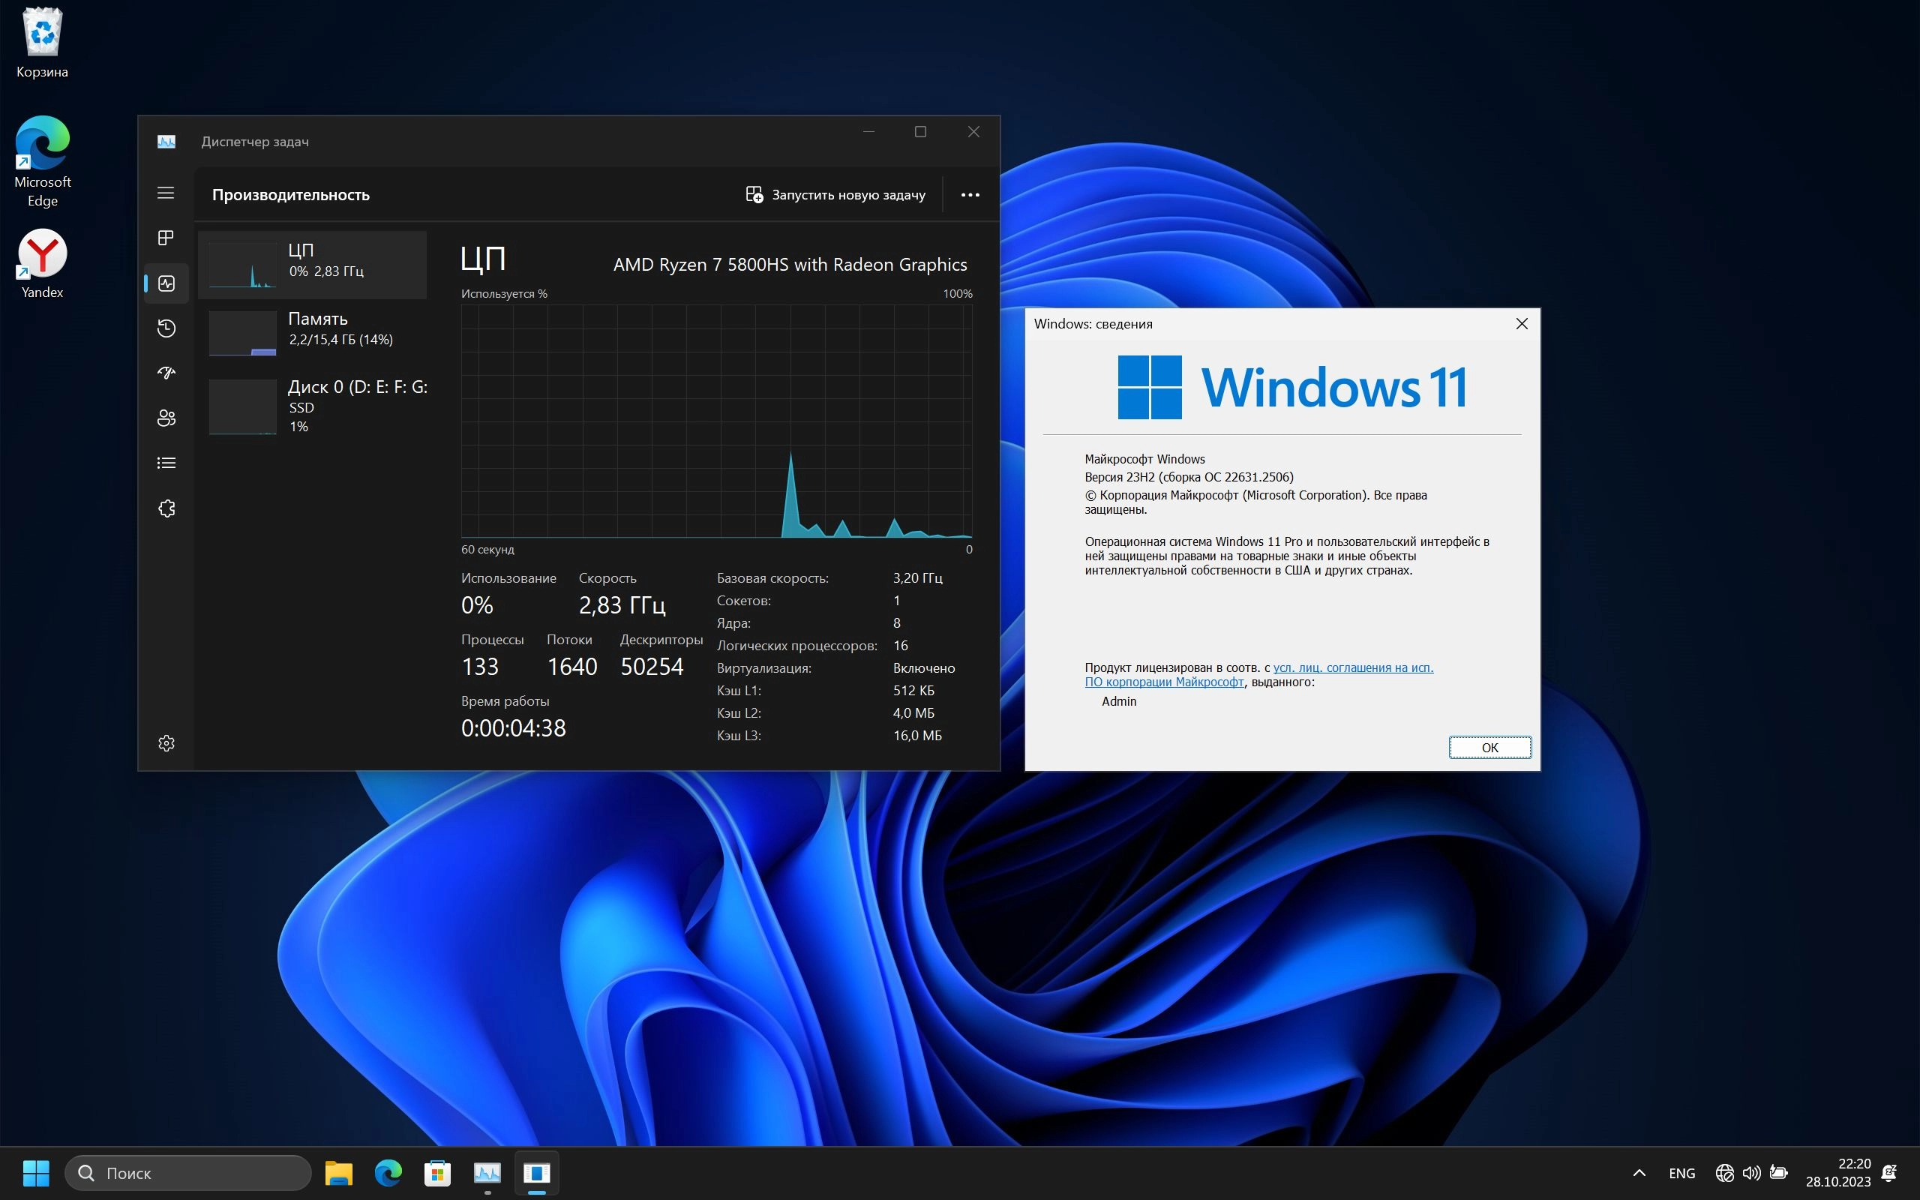Open the Services puzzle icon in sidebar
Viewport: 1920px width, 1200px height.
click(x=166, y=508)
